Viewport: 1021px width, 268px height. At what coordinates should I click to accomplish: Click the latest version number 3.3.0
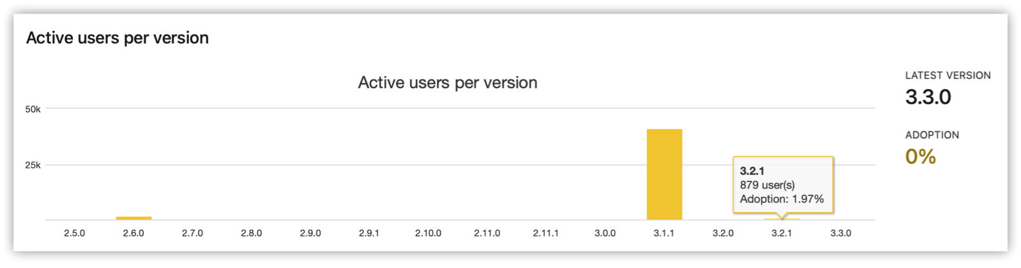tap(928, 97)
